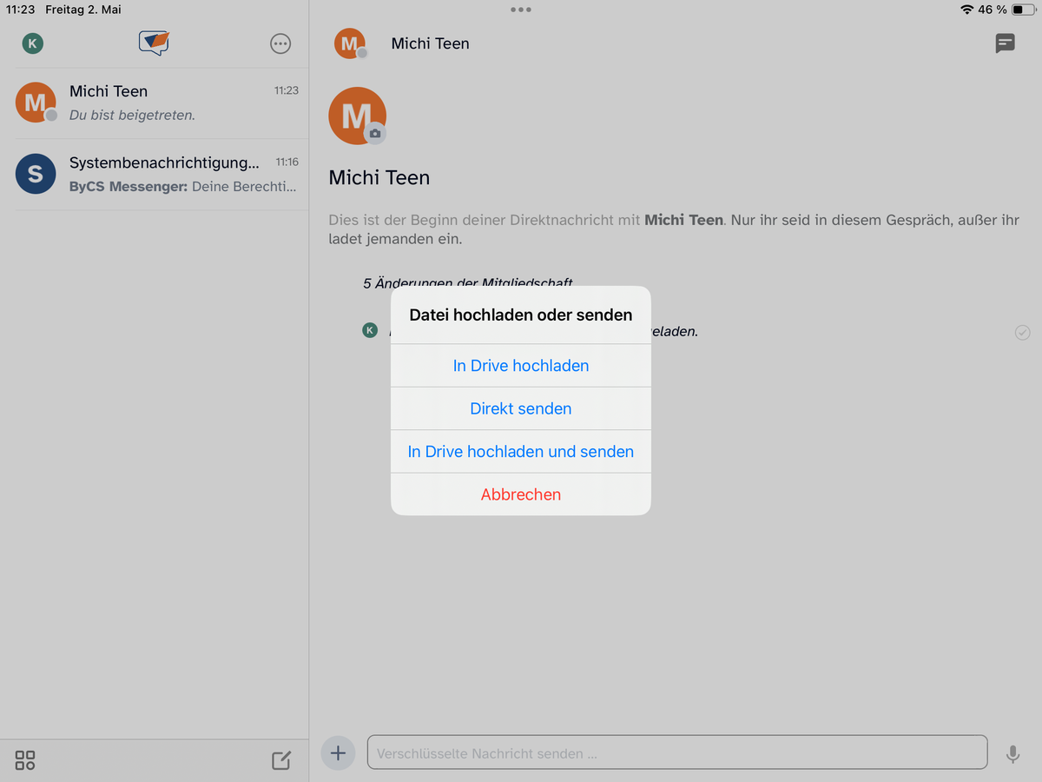Tap the ByCS Messenger logo icon
This screenshot has height=782, width=1042.
click(x=155, y=43)
